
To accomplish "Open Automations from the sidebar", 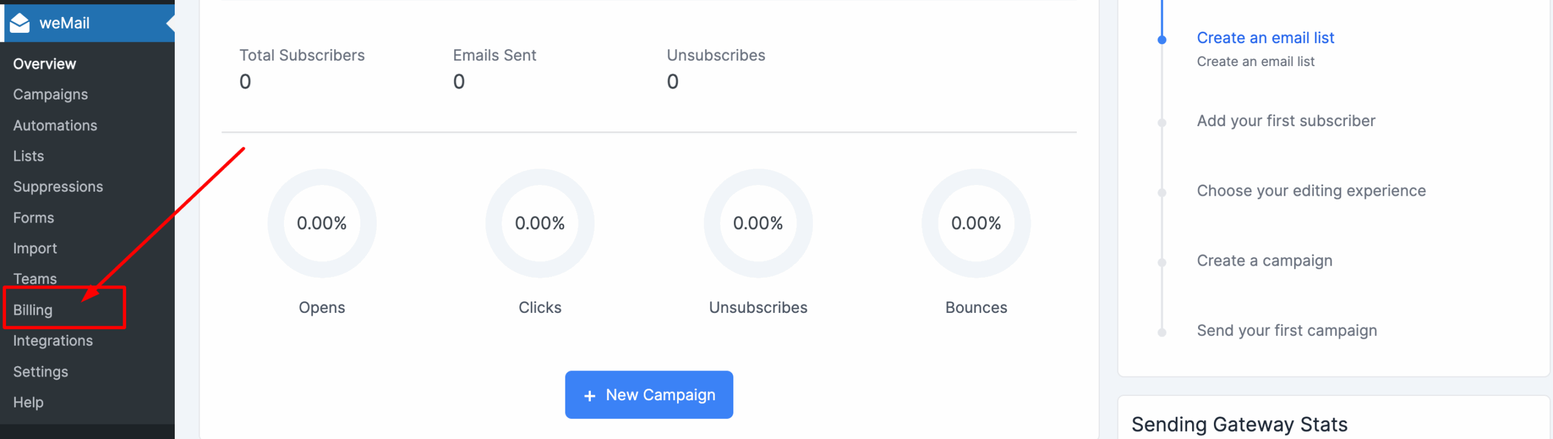I will click(x=55, y=126).
